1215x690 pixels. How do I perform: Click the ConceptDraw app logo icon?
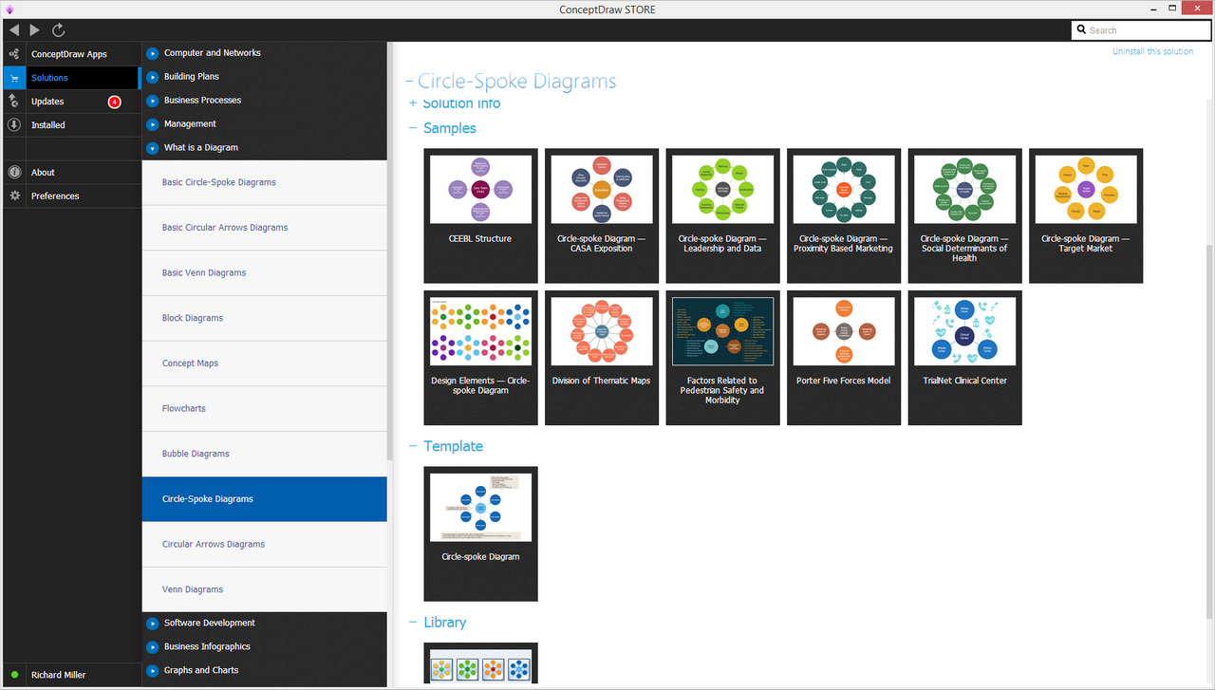[x=9, y=9]
